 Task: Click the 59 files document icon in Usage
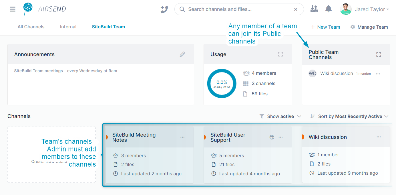tap(245, 94)
